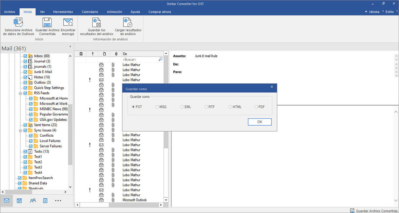Click status bar Guardar Archivo Convertida icon
Screen dimensions: 399x213
coord(352,211)
